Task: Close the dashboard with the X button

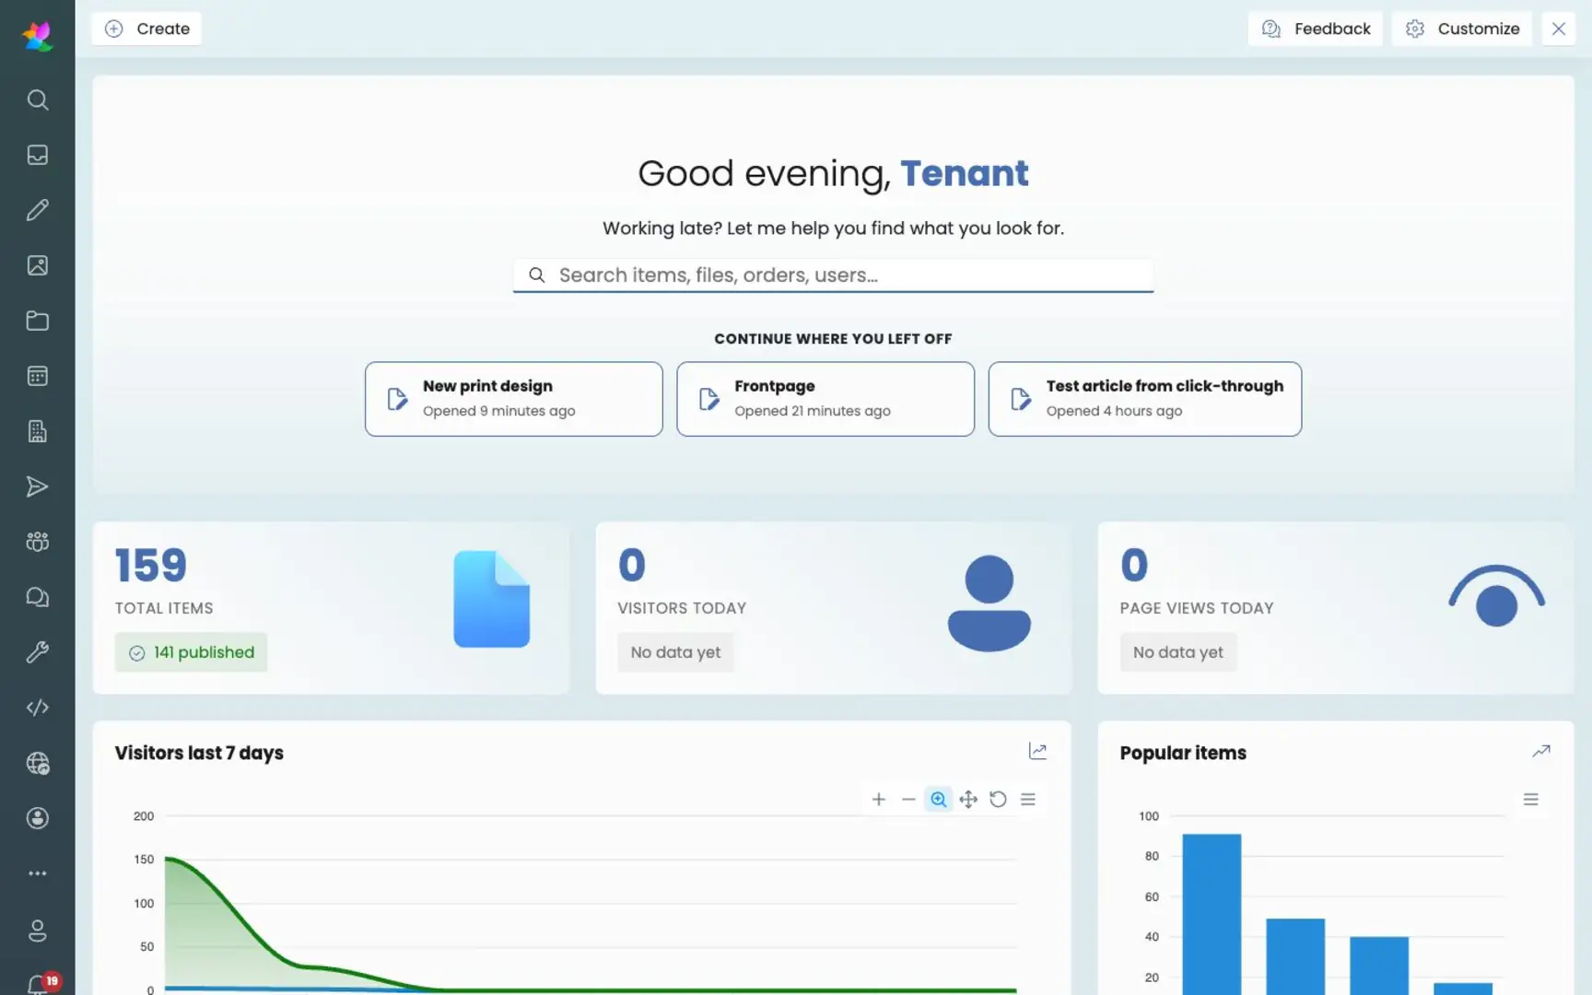Action: pyautogui.click(x=1559, y=29)
